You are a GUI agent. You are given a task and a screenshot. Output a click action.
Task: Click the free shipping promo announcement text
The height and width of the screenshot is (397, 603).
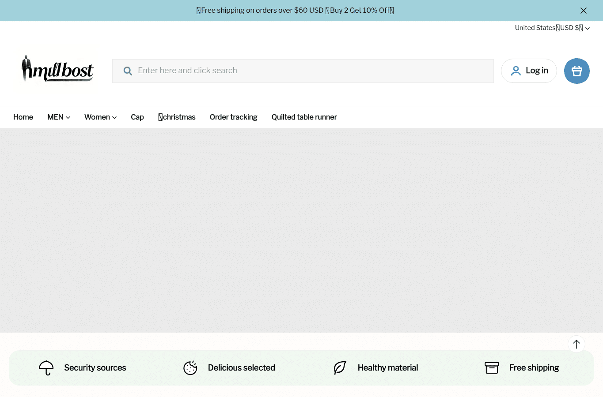tap(295, 11)
